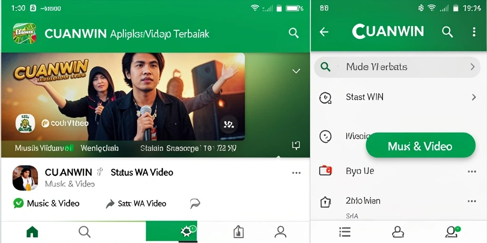Open the profile tab in left bottom navigation
This screenshot has width=487, height=243.
(x=281, y=232)
